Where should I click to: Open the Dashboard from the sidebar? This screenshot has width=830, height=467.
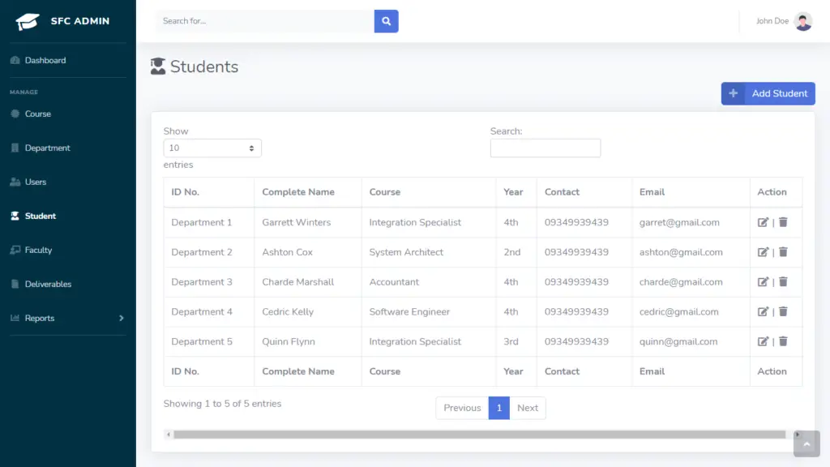tap(44, 60)
